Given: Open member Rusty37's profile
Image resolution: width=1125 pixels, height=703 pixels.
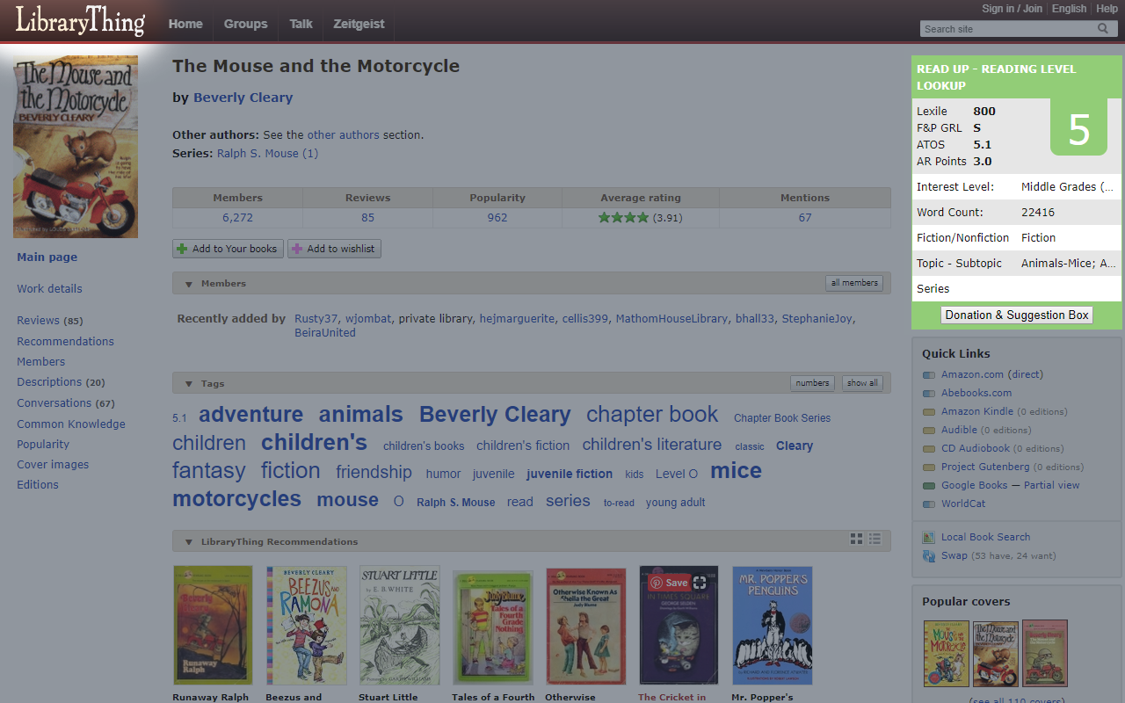Looking at the screenshot, I should [316, 319].
